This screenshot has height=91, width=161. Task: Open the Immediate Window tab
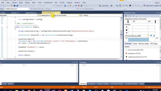131,84
